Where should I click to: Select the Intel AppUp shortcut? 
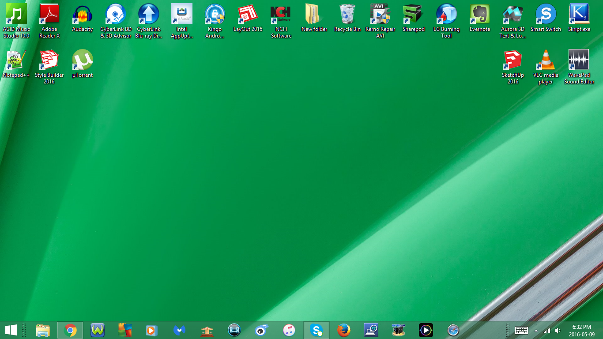[182, 14]
